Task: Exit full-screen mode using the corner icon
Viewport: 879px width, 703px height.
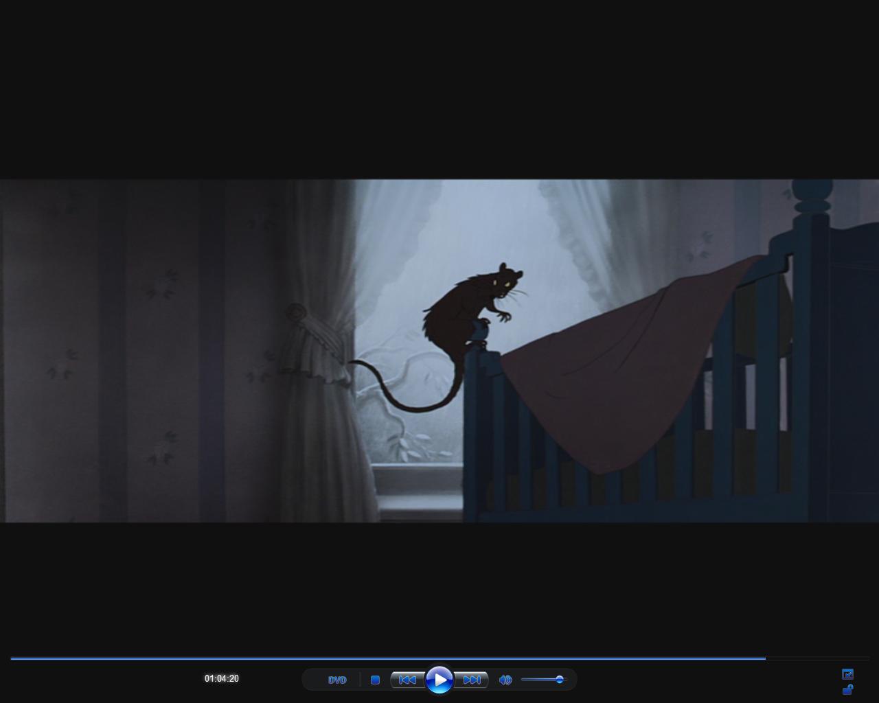Action: [847, 674]
